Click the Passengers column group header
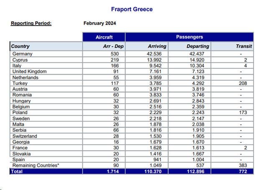This screenshot has width=261, height=190. (189, 37)
